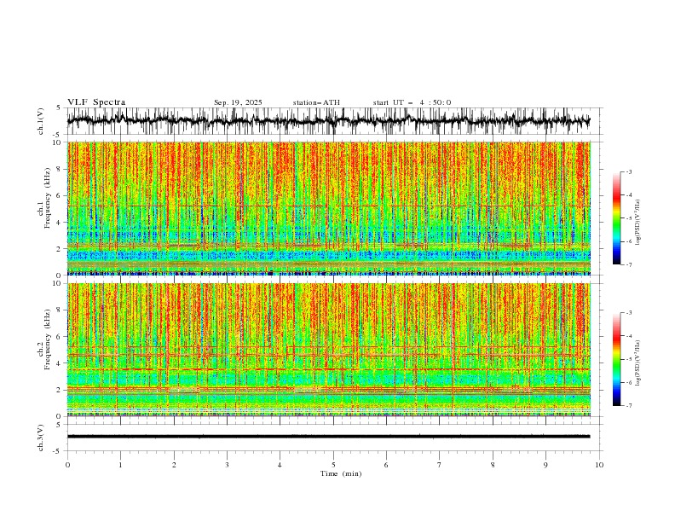Click the "10" tick on the time axis

pyautogui.click(x=599, y=465)
